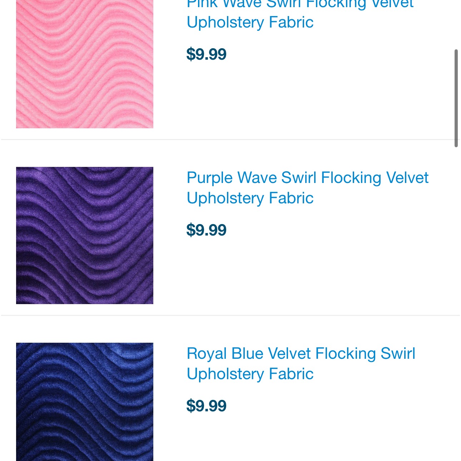Click "Swirl" in the royal blue fabric title

[398, 353]
